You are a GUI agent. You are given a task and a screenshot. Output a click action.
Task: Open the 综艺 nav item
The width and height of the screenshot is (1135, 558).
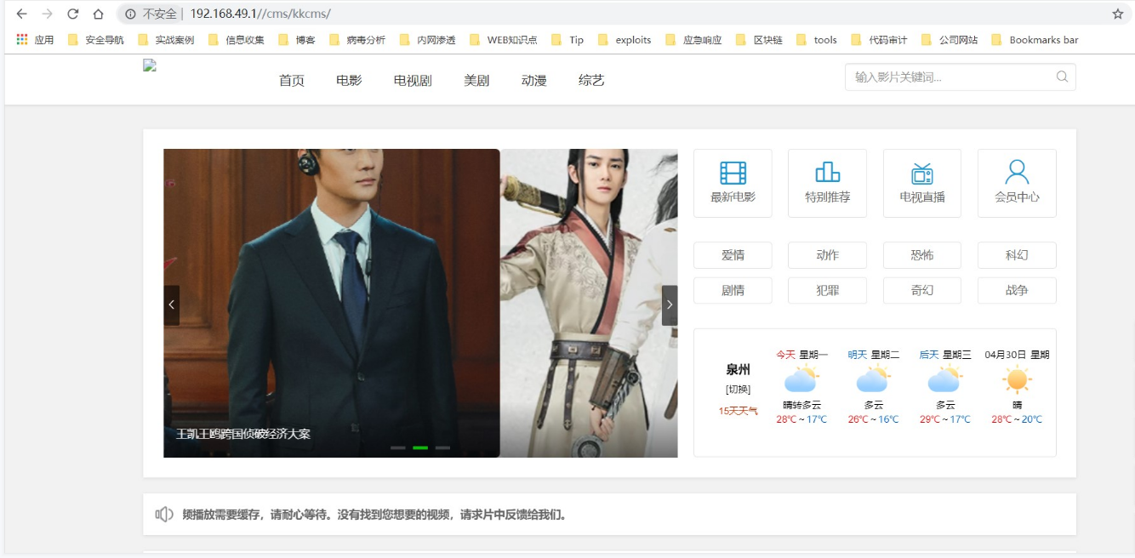pyautogui.click(x=591, y=81)
